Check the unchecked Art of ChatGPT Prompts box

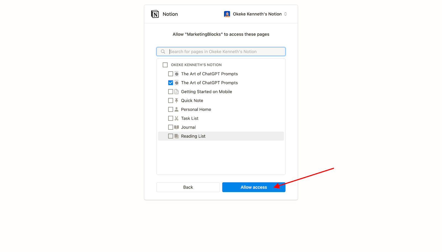tap(171, 74)
